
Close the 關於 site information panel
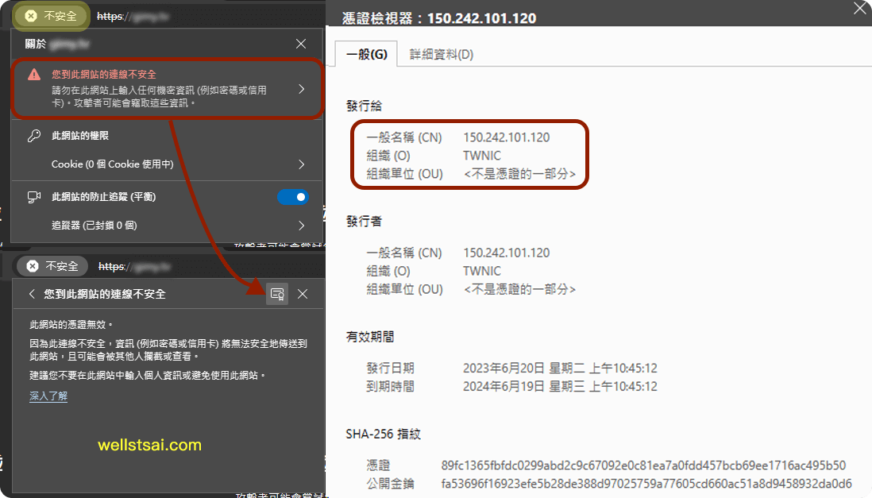coord(299,44)
